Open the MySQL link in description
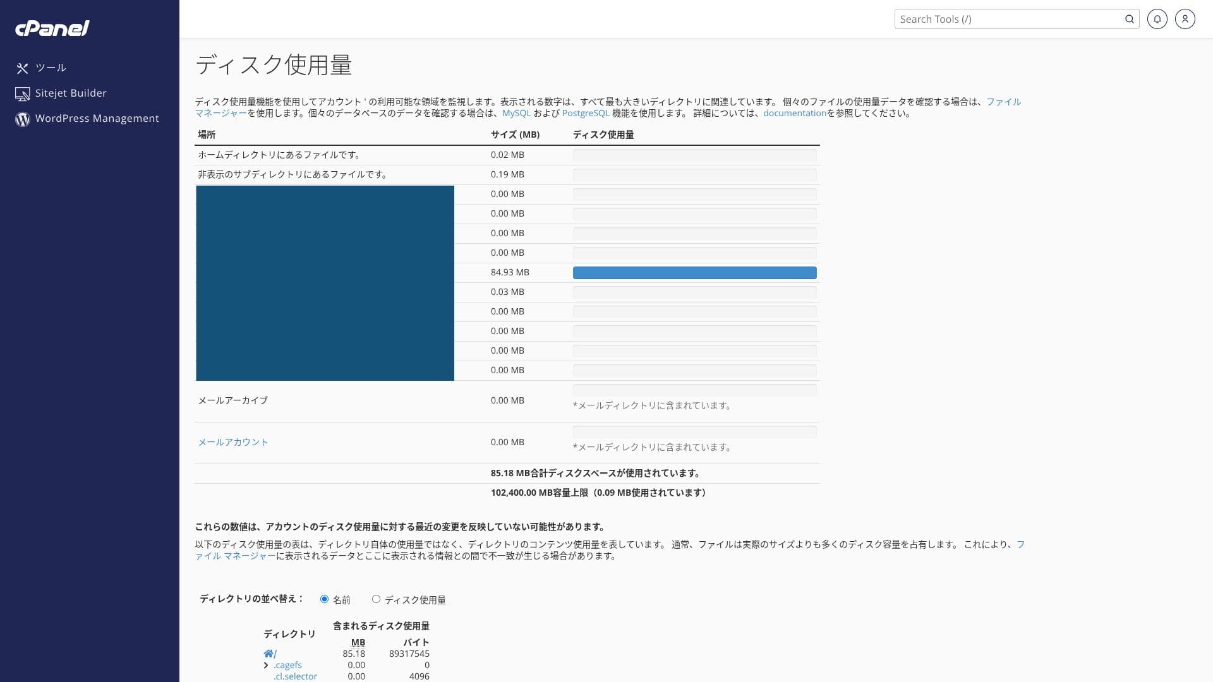 516,114
